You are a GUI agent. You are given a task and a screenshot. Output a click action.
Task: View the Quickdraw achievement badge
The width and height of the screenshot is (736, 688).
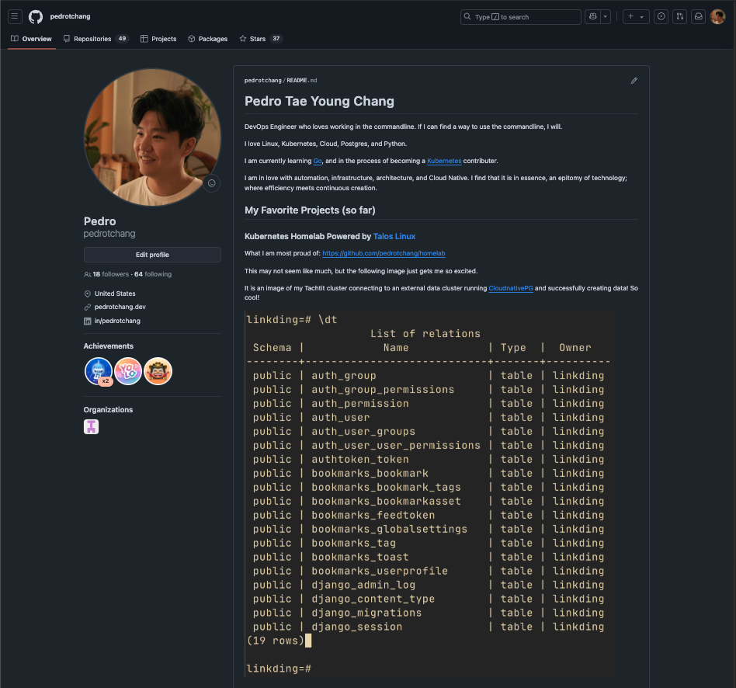158,371
